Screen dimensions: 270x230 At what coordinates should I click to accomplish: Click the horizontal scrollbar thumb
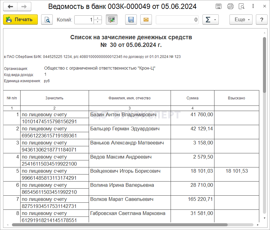(x=120, y=225)
